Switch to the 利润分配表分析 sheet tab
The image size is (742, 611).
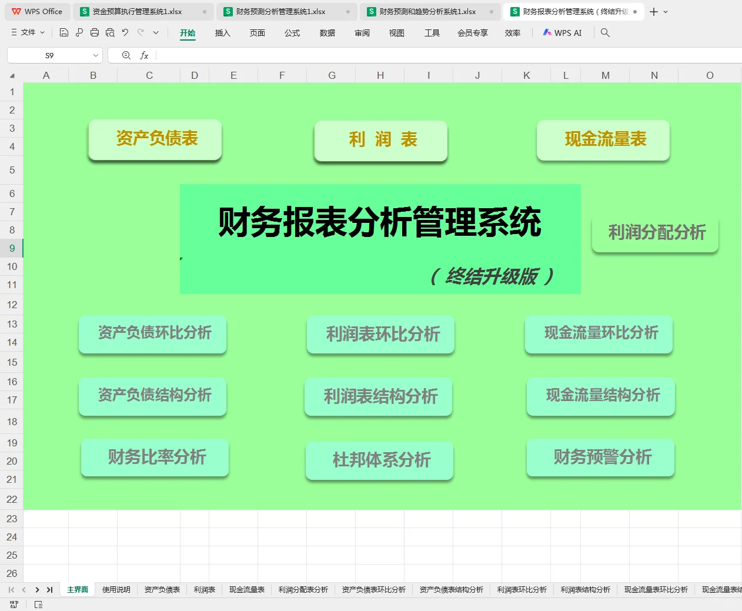pos(303,589)
